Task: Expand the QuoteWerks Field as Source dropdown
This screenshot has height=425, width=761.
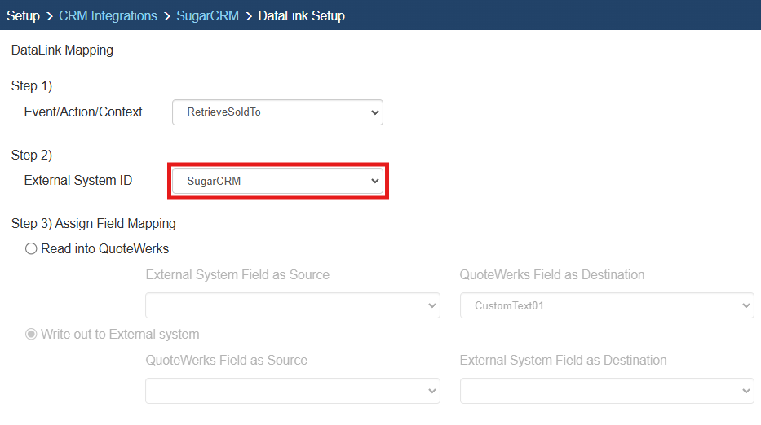Action: [x=292, y=391]
